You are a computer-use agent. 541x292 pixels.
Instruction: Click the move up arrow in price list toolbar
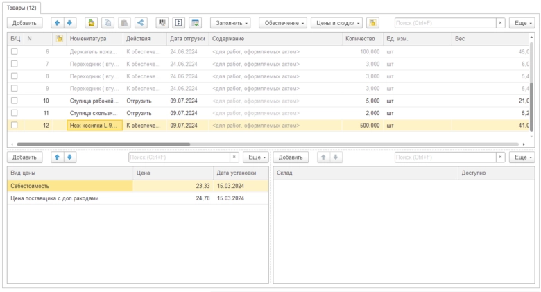click(x=58, y=157)
